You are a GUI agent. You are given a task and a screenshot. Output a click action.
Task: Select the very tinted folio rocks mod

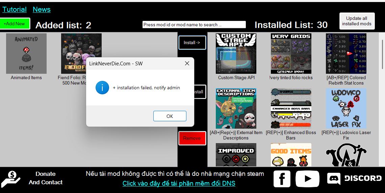click(291, 54)
